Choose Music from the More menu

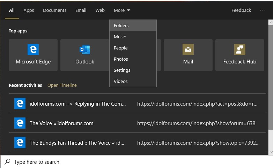click(x=133, y=37)
